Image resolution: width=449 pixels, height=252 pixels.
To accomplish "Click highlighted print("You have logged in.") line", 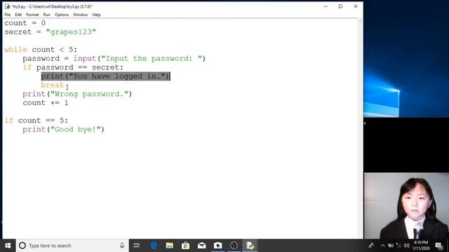I will coord(106,76).
